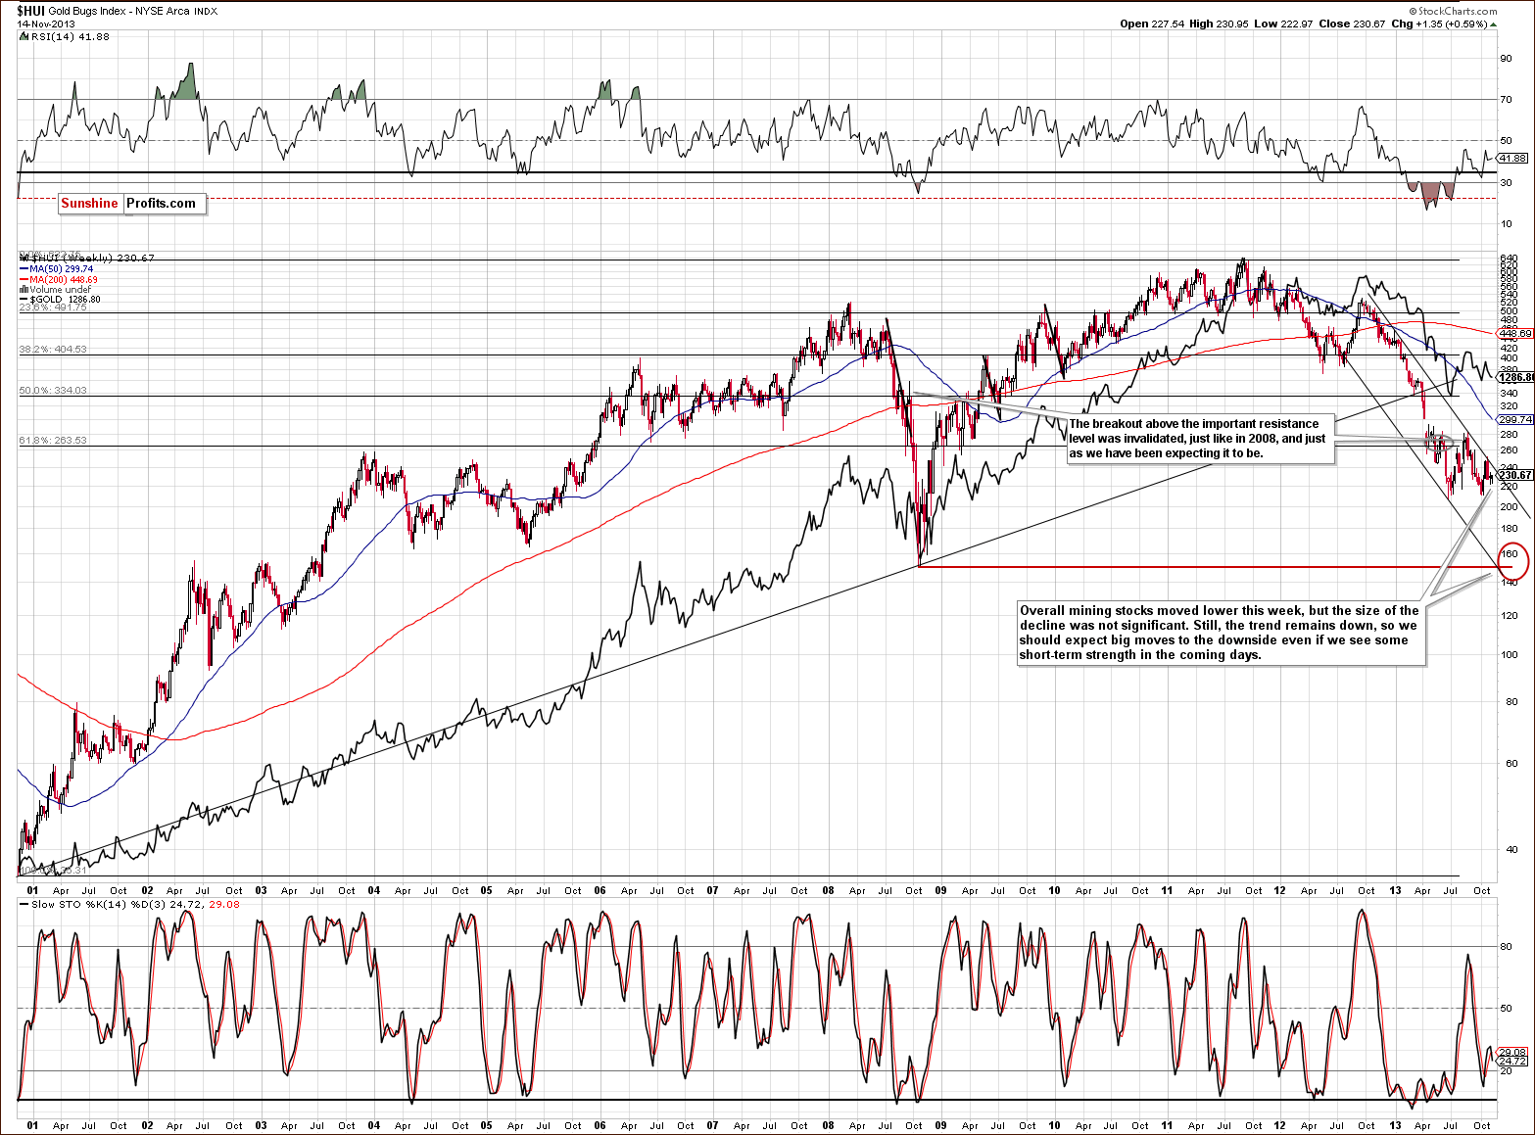Click the 90 level on the RSI axis
The width and height of the screenshot is (1535, 1135).
click(x=1506, y=58)
